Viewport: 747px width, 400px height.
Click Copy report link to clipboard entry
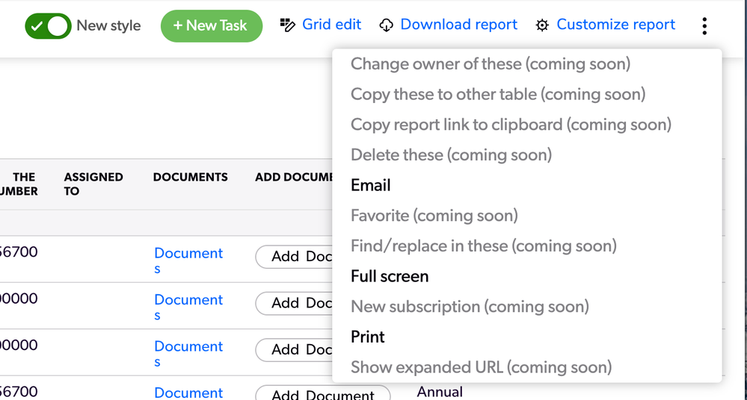(511, 125)
